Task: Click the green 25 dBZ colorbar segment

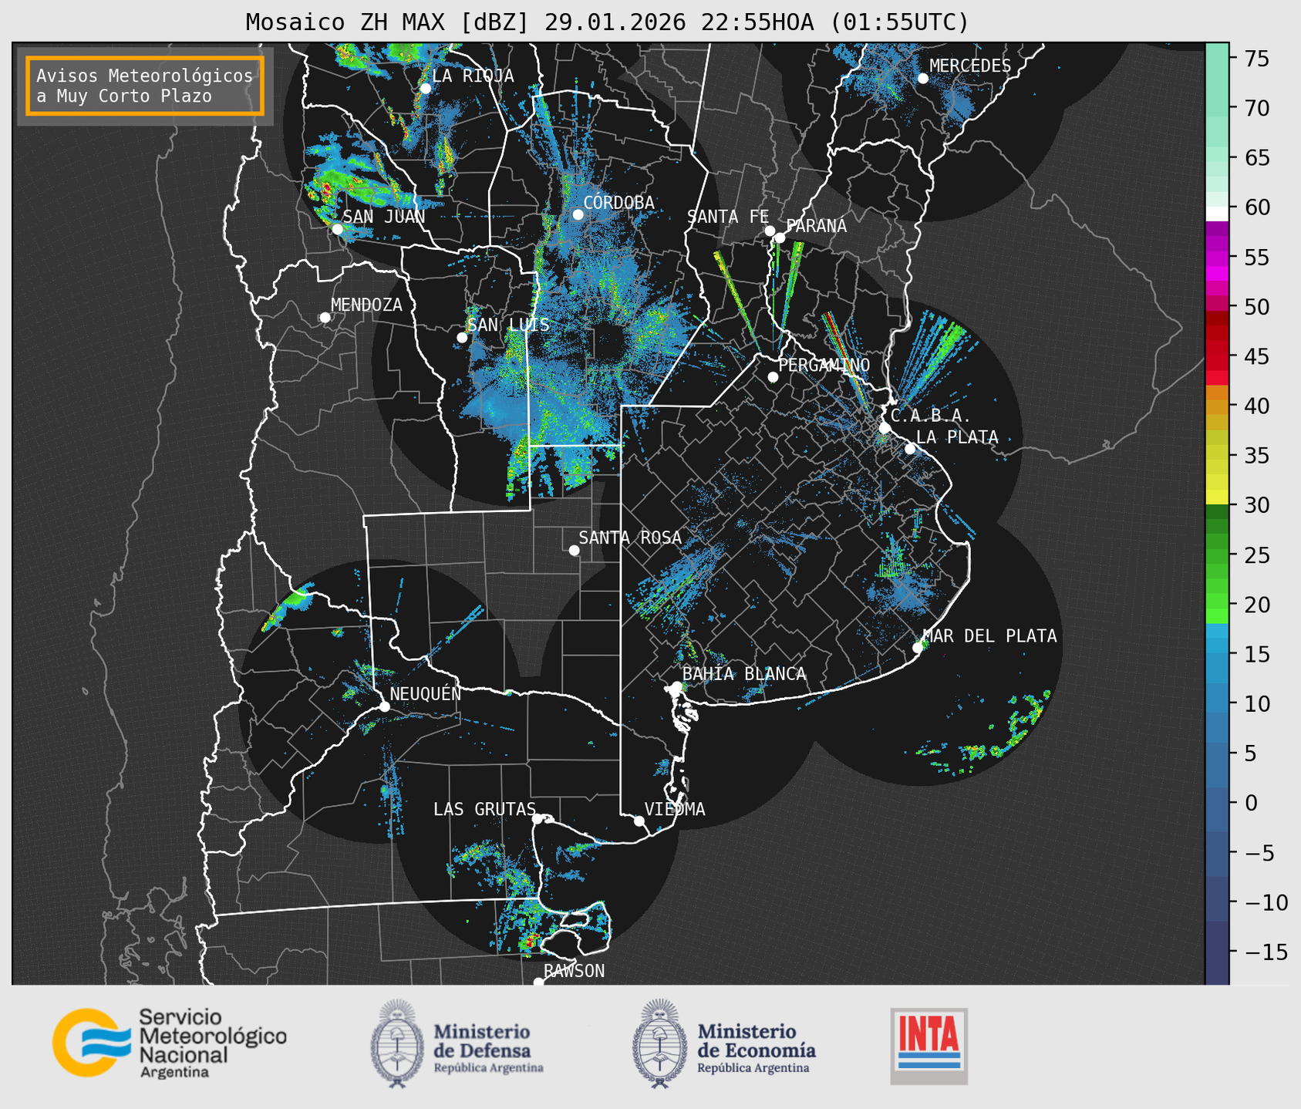Action: 1217,555
